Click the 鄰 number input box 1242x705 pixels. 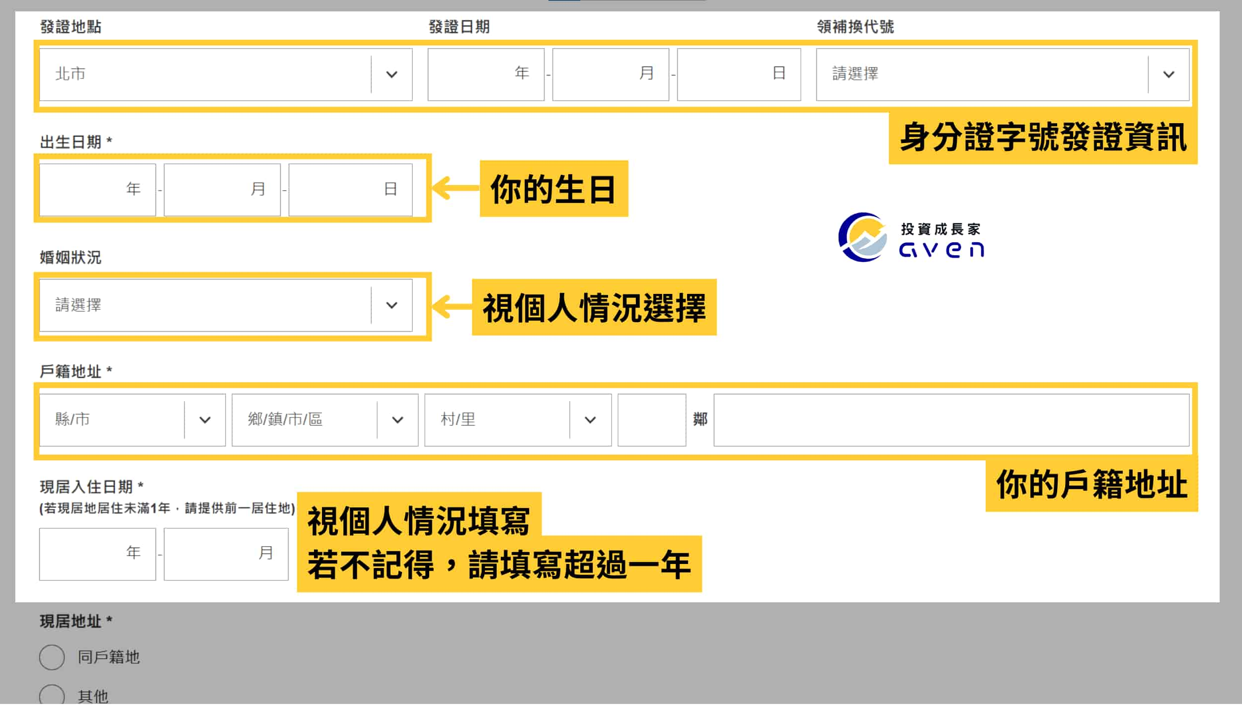[x=652, y=420]
